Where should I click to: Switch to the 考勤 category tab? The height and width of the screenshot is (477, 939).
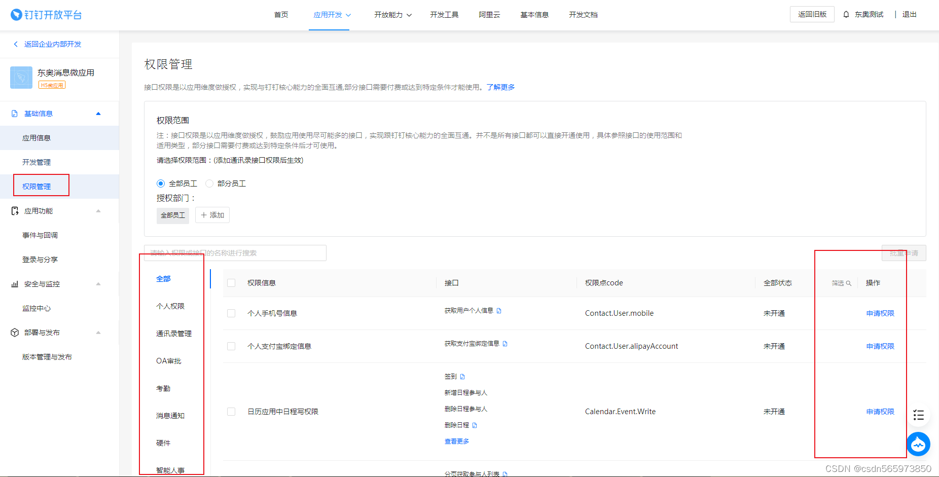163,388
